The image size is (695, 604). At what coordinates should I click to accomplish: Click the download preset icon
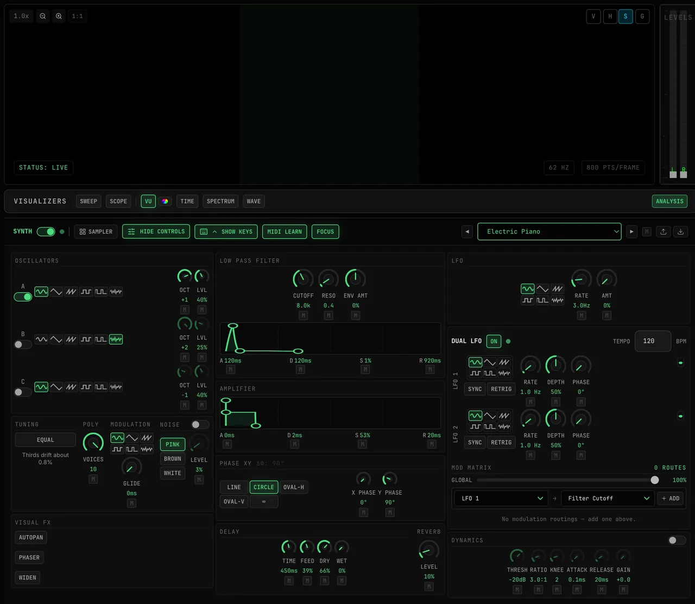point(681,231)
